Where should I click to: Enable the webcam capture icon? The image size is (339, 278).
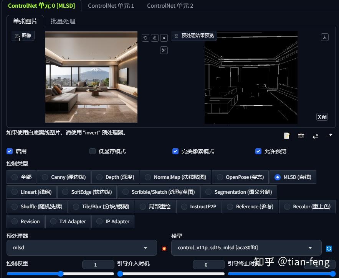tap(301, 136)
